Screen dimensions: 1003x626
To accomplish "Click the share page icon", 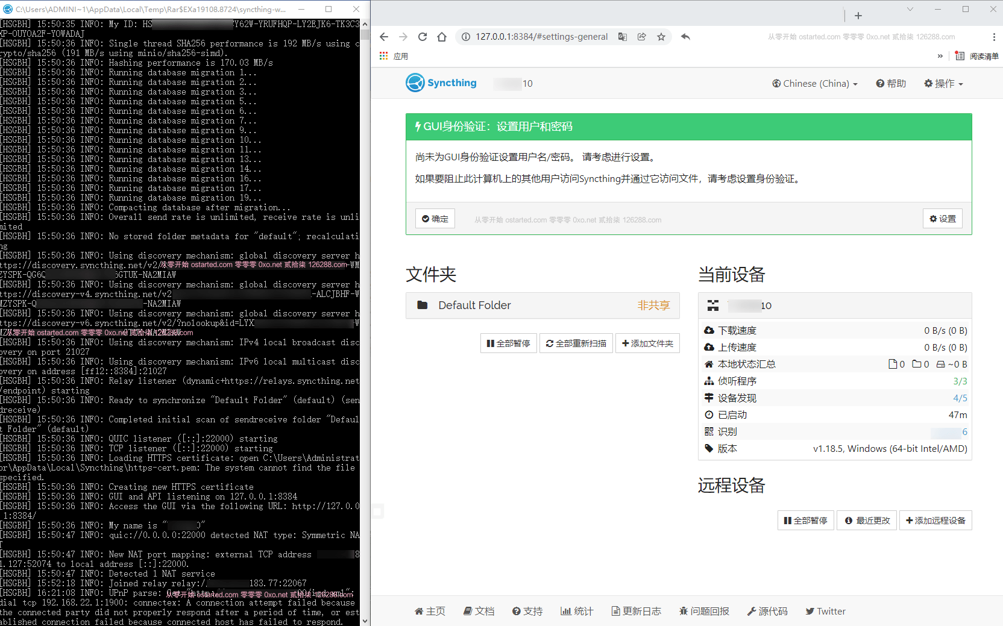I will [642, 37].
